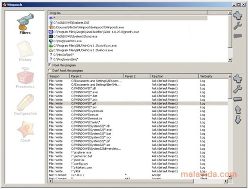Viewport: 248px width, 189px height.
Task: Open the About section
Action: pyautogui.click(x=25, y=131)
